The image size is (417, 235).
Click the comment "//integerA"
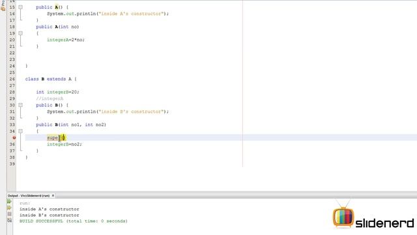tap(50, 99)
